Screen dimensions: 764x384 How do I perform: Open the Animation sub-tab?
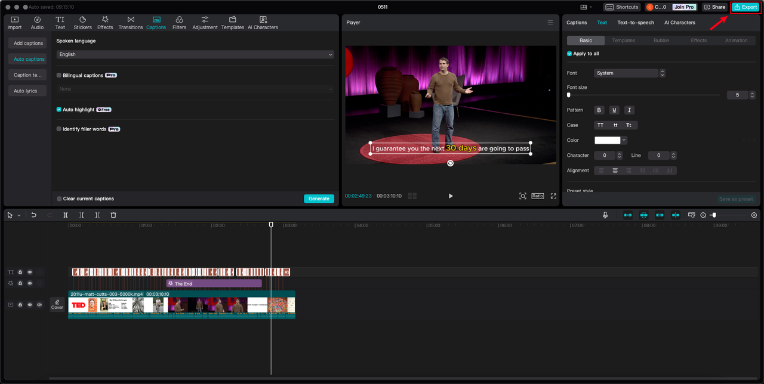pos(736,41)
